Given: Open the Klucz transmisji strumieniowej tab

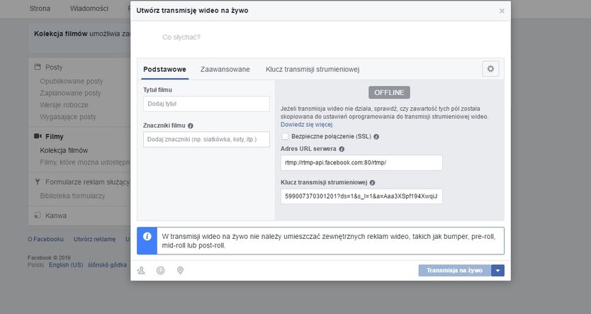Looking at the screenshot, I should pyautogui.click(x=313, y=69).
